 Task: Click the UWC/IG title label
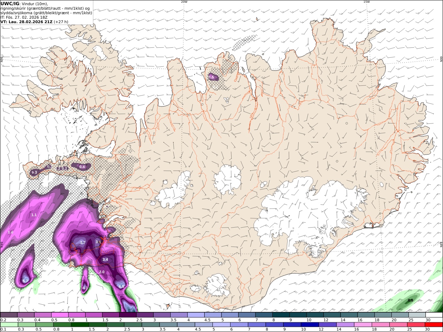(x=10, y=3)
